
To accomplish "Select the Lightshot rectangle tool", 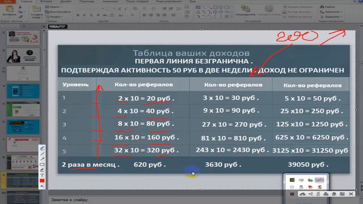I will [x=42, y=165].
